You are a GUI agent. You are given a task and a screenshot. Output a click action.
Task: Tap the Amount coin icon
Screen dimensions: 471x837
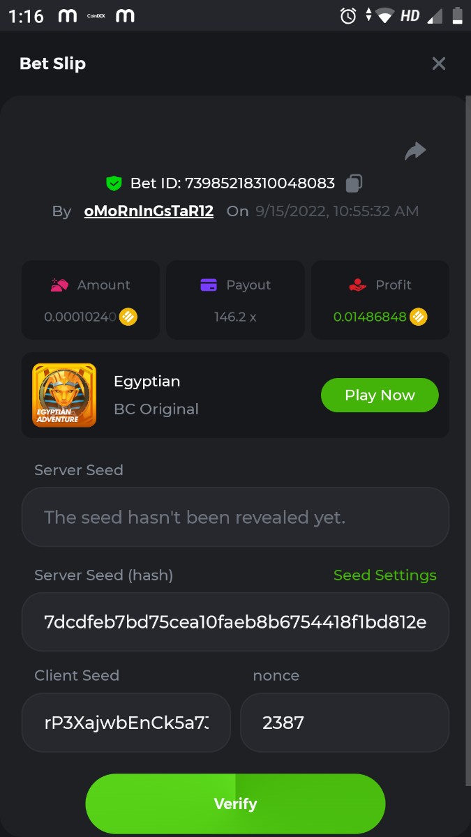click(x=128, y=317)
